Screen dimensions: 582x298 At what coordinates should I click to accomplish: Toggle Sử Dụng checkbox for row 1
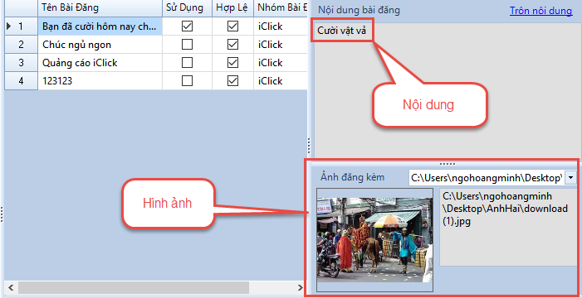click(187, 26)
